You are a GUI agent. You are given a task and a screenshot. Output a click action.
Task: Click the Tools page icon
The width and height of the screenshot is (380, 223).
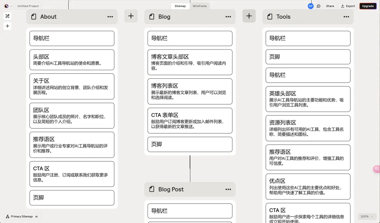270,17
